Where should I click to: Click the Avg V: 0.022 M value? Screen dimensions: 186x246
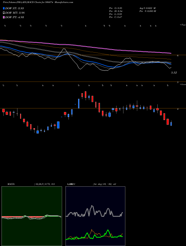[x=147, y=8]
